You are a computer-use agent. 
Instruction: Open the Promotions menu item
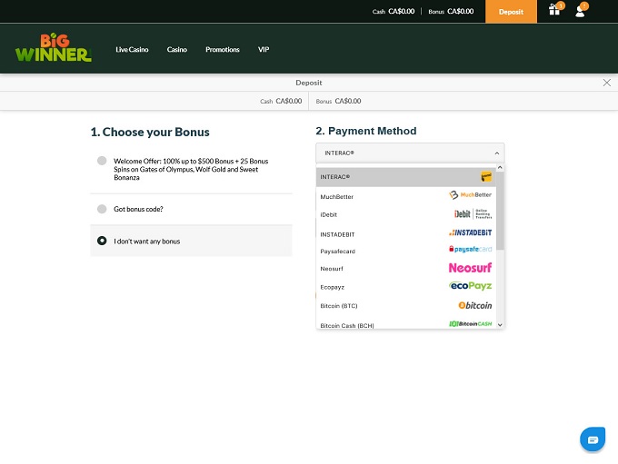click(222, 49)
